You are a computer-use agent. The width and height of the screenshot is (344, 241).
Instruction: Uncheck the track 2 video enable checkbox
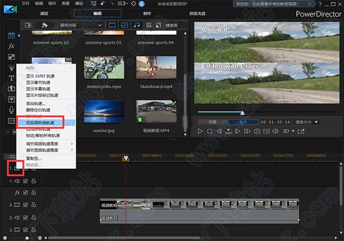[x=25, y=205]
